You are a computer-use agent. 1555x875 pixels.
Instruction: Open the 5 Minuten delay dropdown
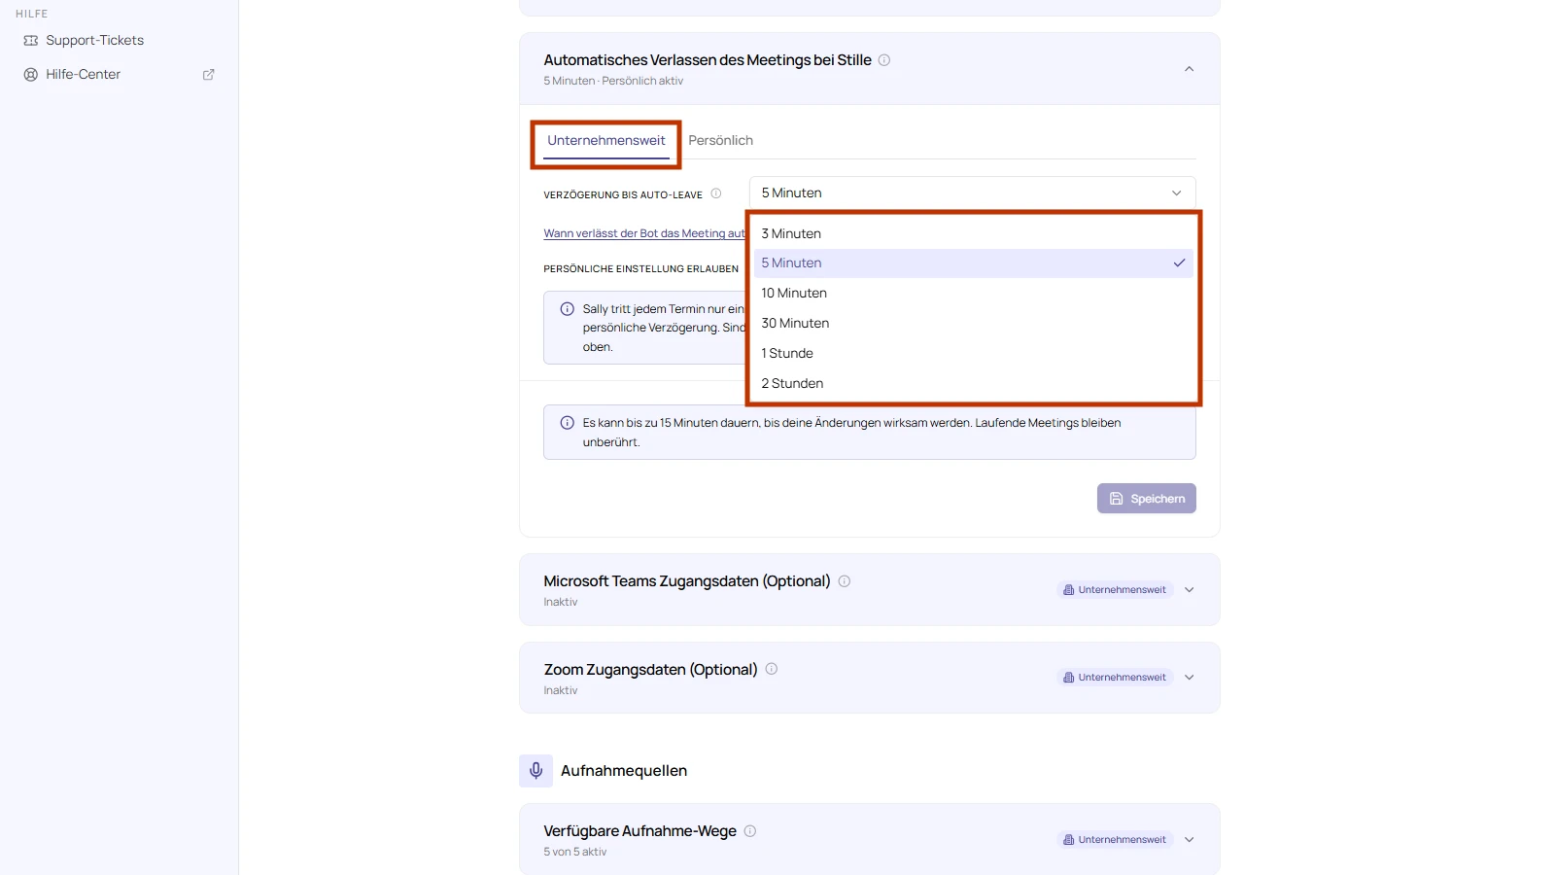point(972,192)
